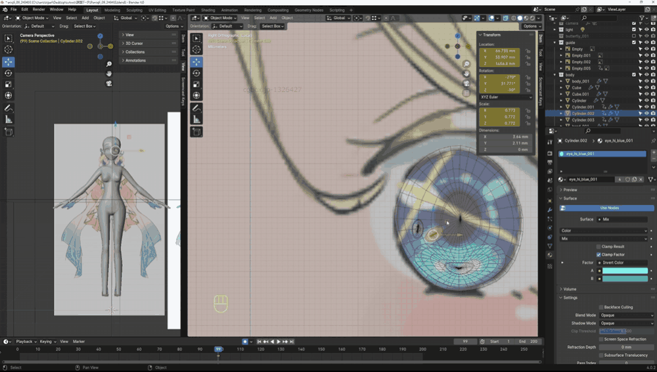Toggle camera view icon in left viewport
657x372 pixels.
click(109, 83)
